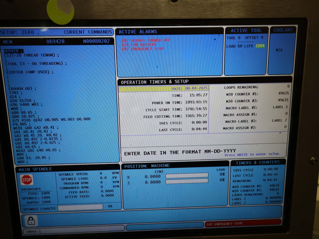The width and height of the screenshot is (319, 239).
Task: Select the T303 program line
Action: tap(16, 93)
